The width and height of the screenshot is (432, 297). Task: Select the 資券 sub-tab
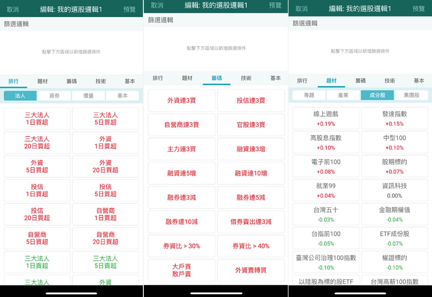pos(54,95)
